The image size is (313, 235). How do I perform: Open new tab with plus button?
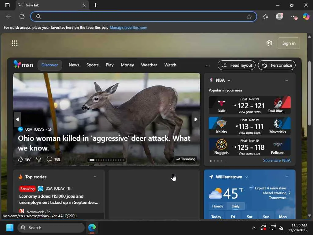click(96, 5)
